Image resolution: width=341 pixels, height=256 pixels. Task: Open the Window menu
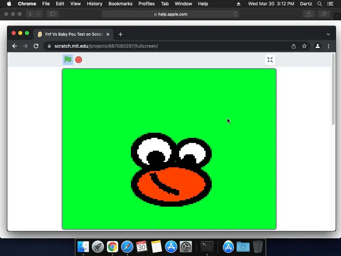[x=183, y=4]
